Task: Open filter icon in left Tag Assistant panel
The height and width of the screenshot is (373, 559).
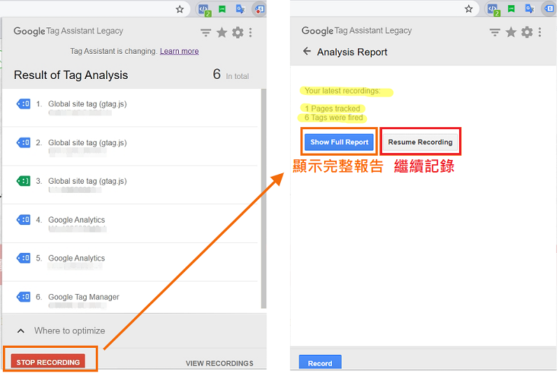Action: click(x=205, y=33)
